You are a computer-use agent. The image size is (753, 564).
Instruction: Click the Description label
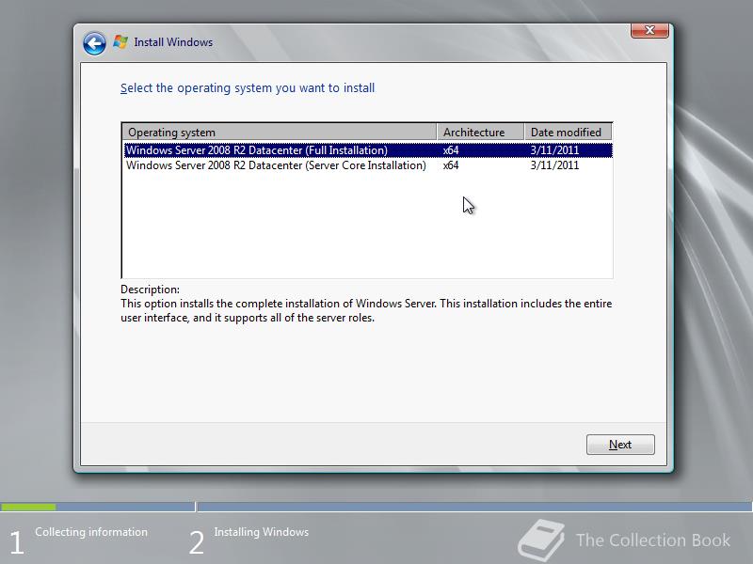tap(150, 290)
